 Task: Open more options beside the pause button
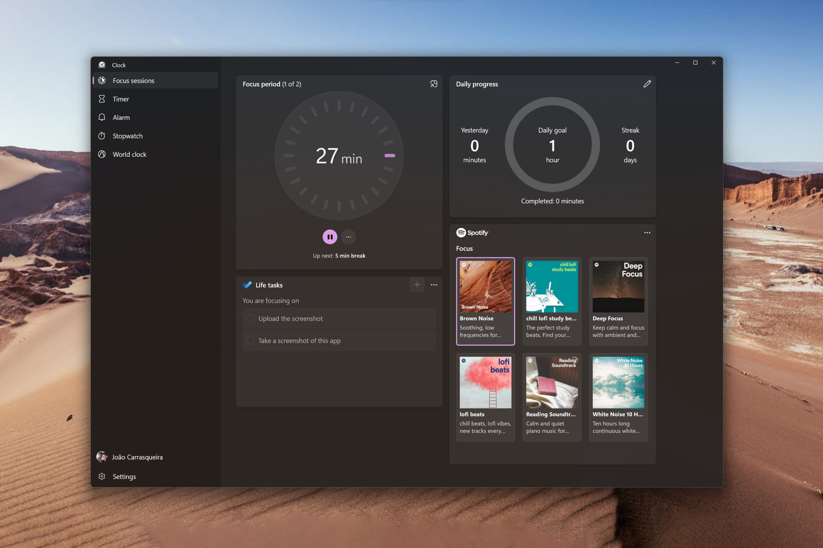tap(348, 237)
